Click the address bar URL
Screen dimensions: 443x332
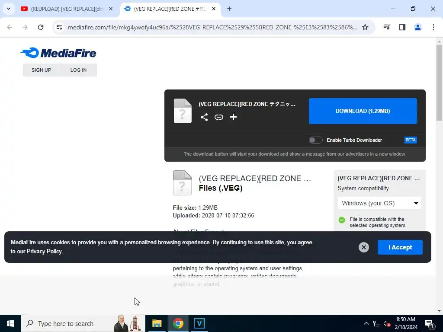point(212,27)
